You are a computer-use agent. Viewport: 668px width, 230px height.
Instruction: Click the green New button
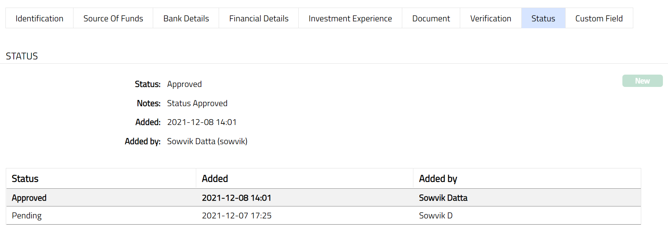pyautogui.click(x=642, y=81)
